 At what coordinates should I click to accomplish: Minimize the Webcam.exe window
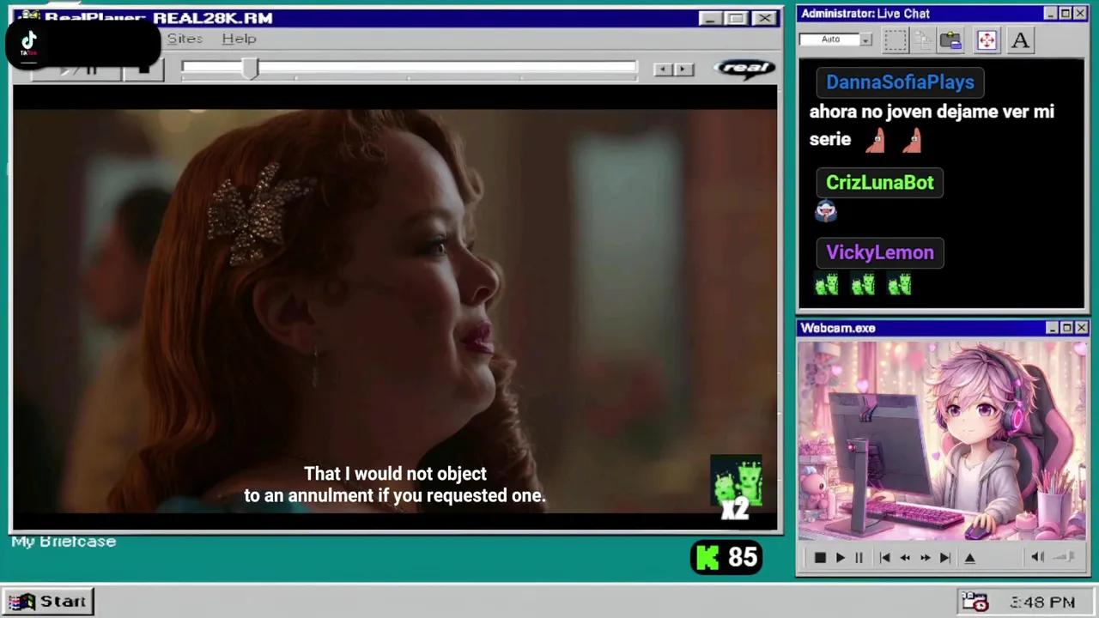tap(1053, 328)
